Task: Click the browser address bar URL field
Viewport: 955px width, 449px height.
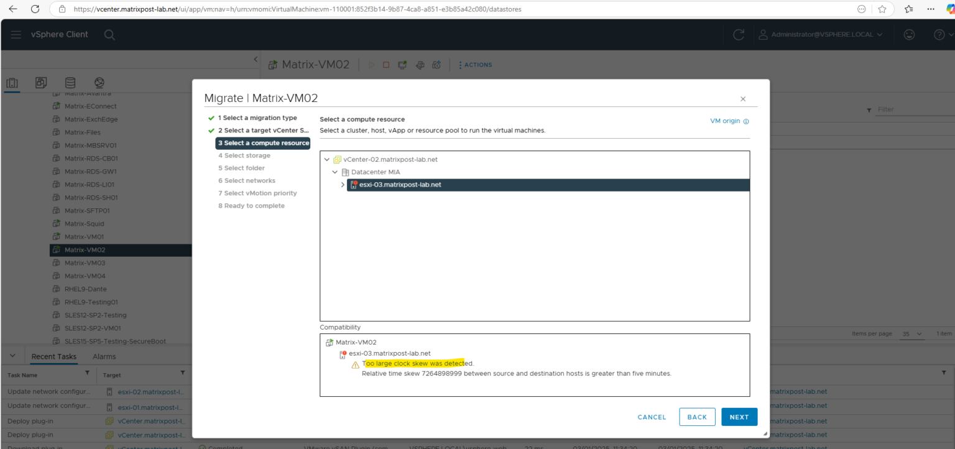Action: point(249,9)
